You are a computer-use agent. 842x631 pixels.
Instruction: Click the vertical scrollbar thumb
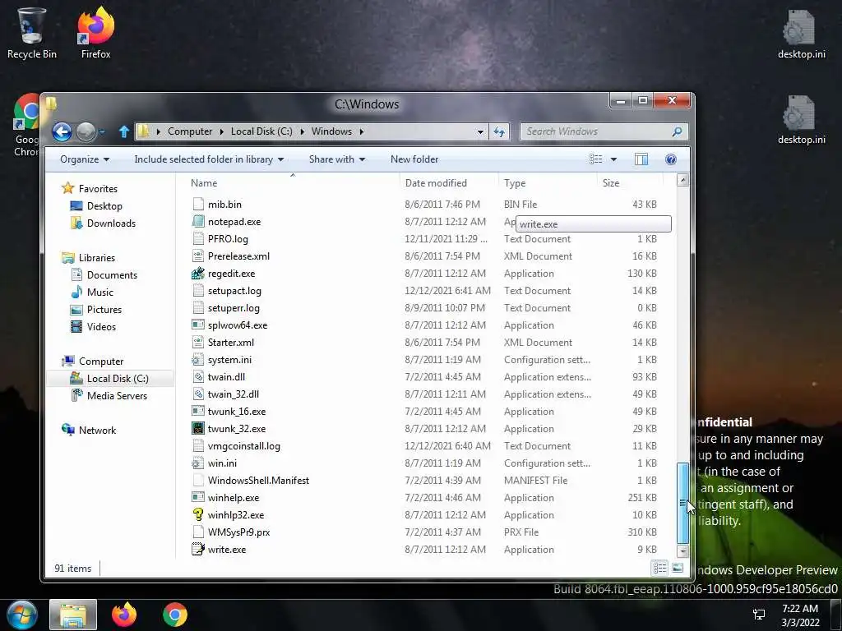pos(682,504)
